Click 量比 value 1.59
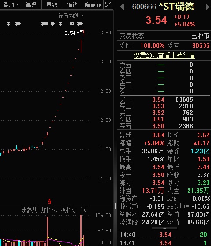The height and width of the screenshot is (246, 211). coord(204,159)
